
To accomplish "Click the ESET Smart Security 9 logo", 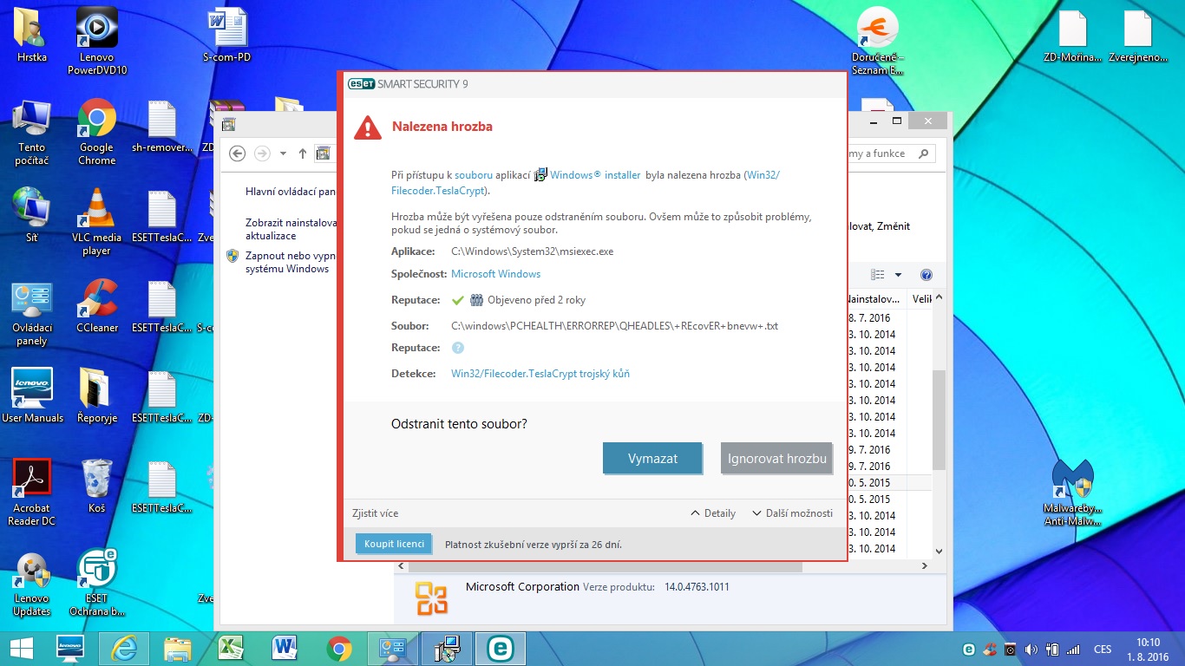I will coord(408,84).
